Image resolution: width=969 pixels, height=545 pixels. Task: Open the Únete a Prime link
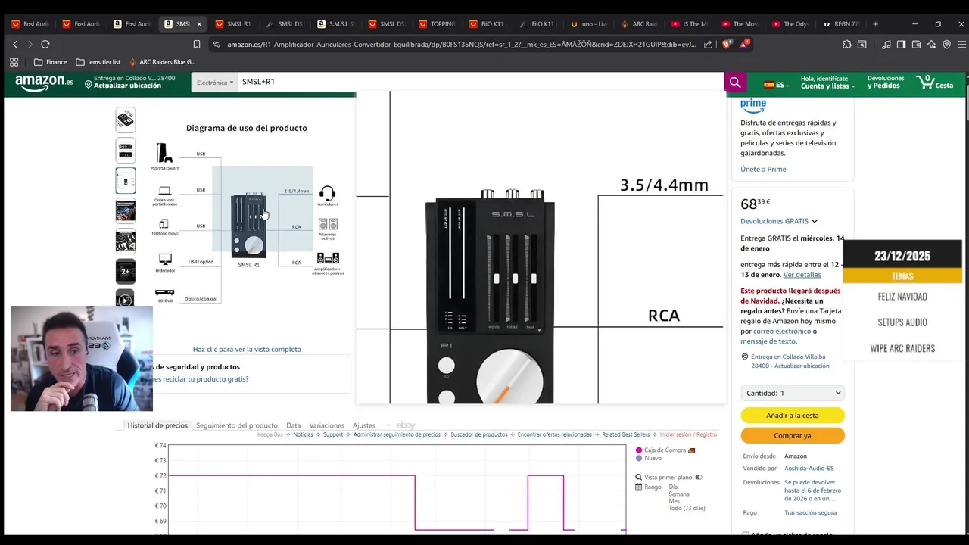click(x=763, y=169)
